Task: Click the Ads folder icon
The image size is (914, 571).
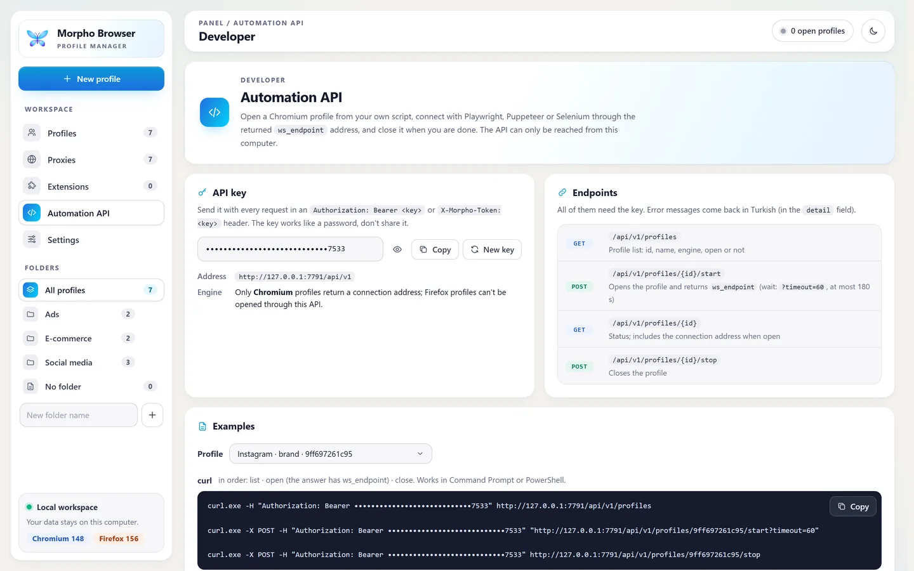Action: coord(30,314)
